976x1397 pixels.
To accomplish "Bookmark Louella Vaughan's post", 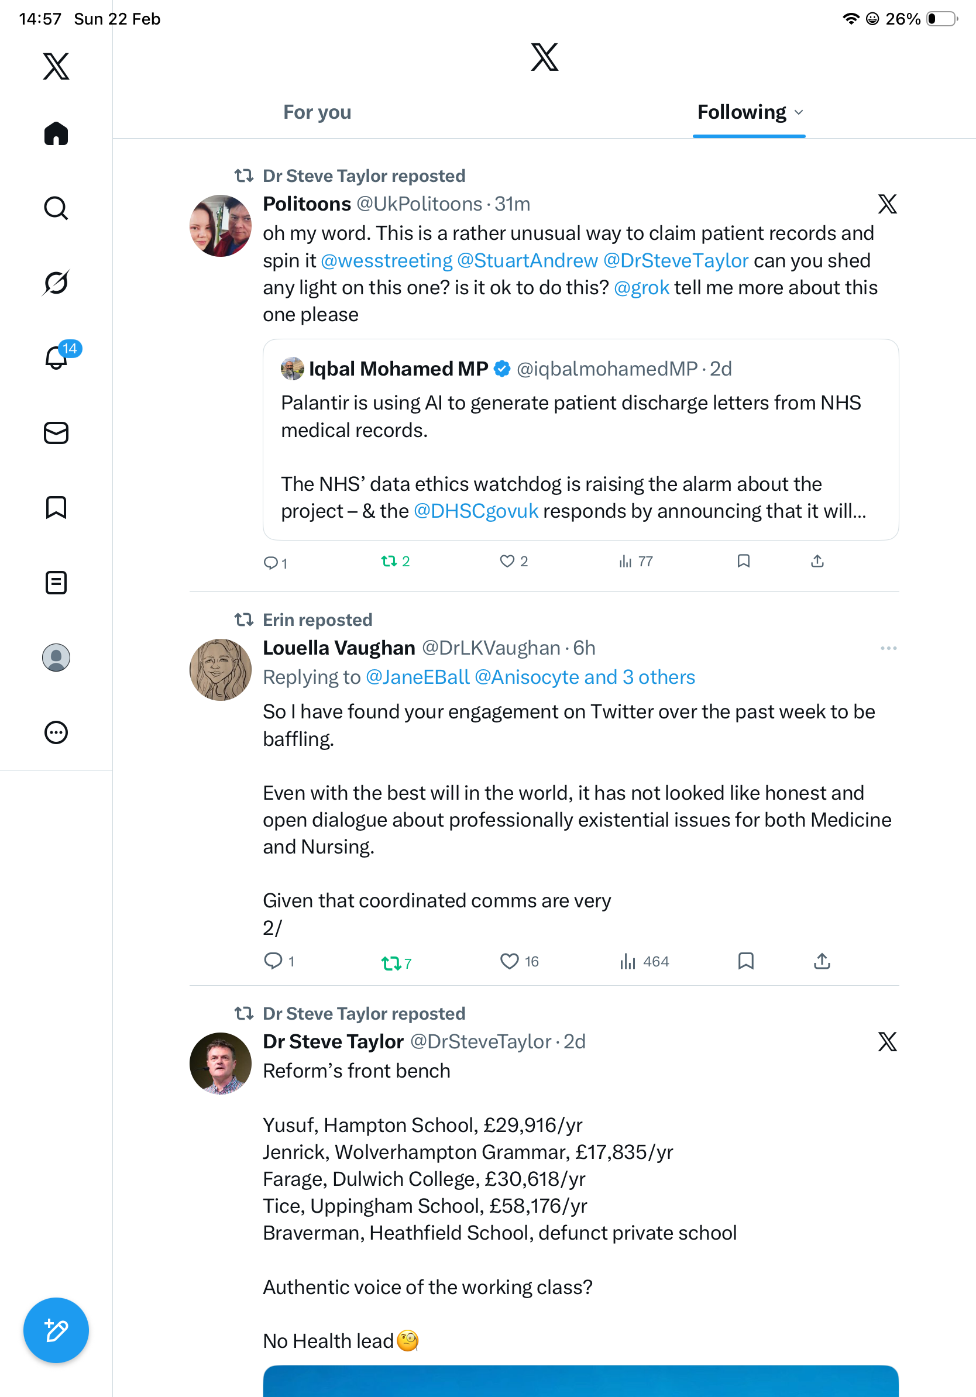I will [x=745, y=961].
